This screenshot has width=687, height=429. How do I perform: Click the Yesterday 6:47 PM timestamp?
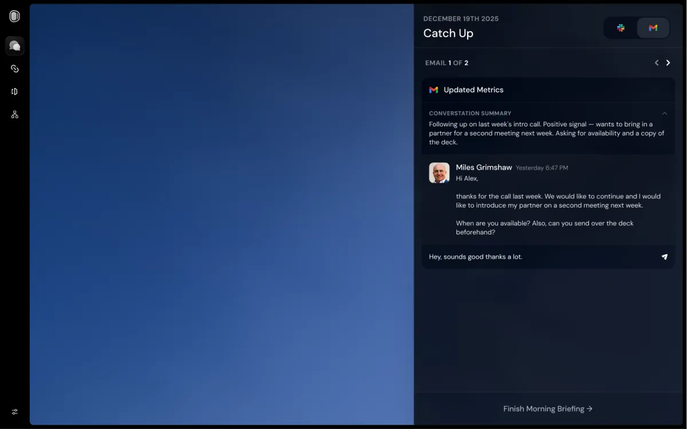(x=542, y=168)
